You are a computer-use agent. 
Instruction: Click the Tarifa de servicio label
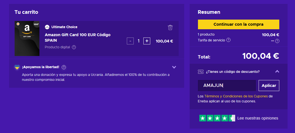pyautogui.click(x=211, y=40)
